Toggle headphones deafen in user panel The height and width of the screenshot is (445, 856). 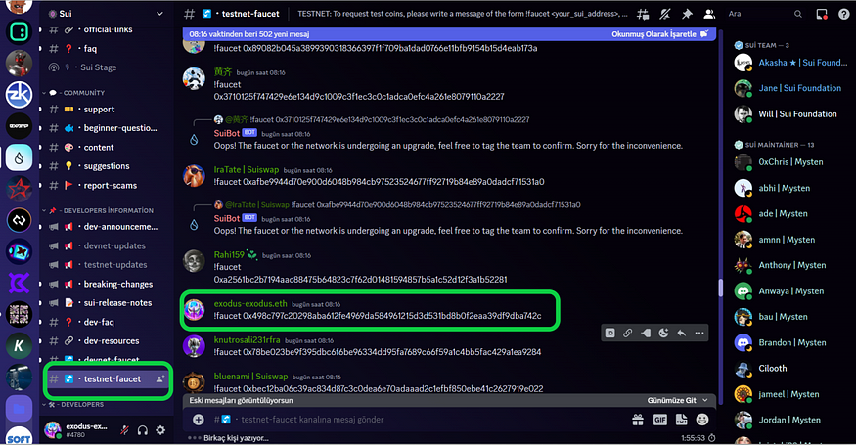(x=143, y=429)
